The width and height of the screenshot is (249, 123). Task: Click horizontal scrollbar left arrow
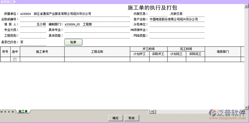pyautogui.click(x=152, y=112)
